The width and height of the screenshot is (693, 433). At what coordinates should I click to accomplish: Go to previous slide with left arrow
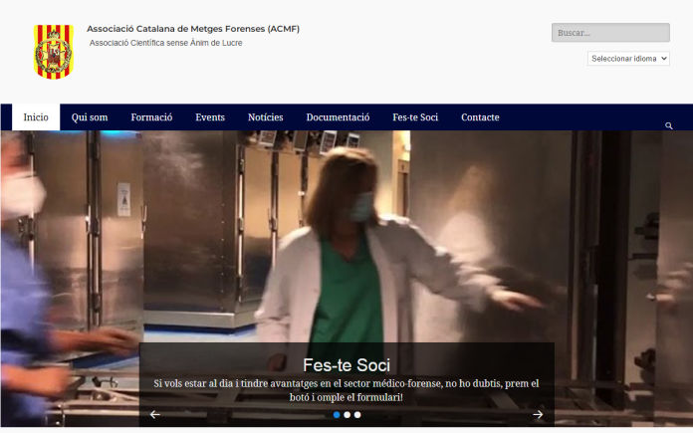154,414
